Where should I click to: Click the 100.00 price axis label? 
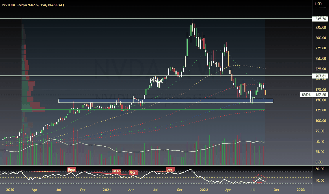(321, 121)
